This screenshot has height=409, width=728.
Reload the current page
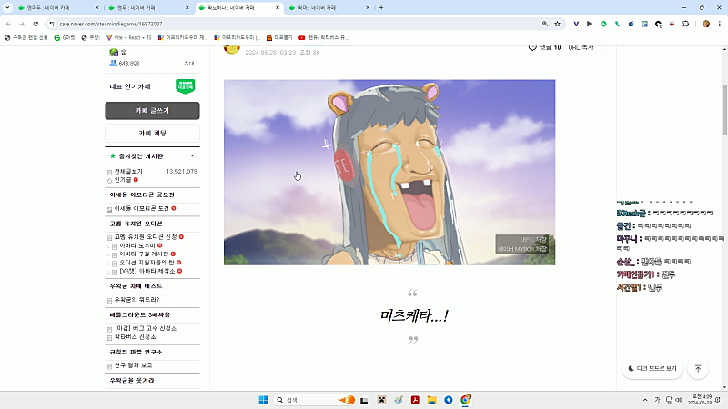pyautogui.click(x=35, y=24)
